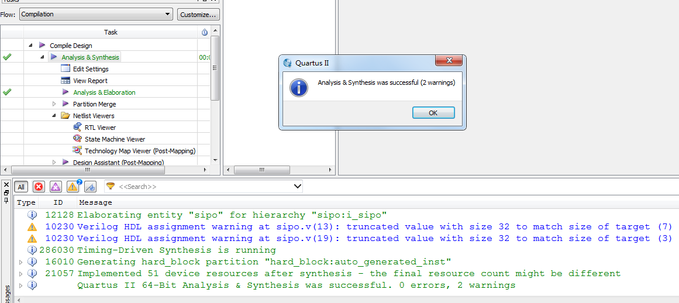Click the Type column header in Messages
This screenshot has height=303, width=679.
coord(26,202)
